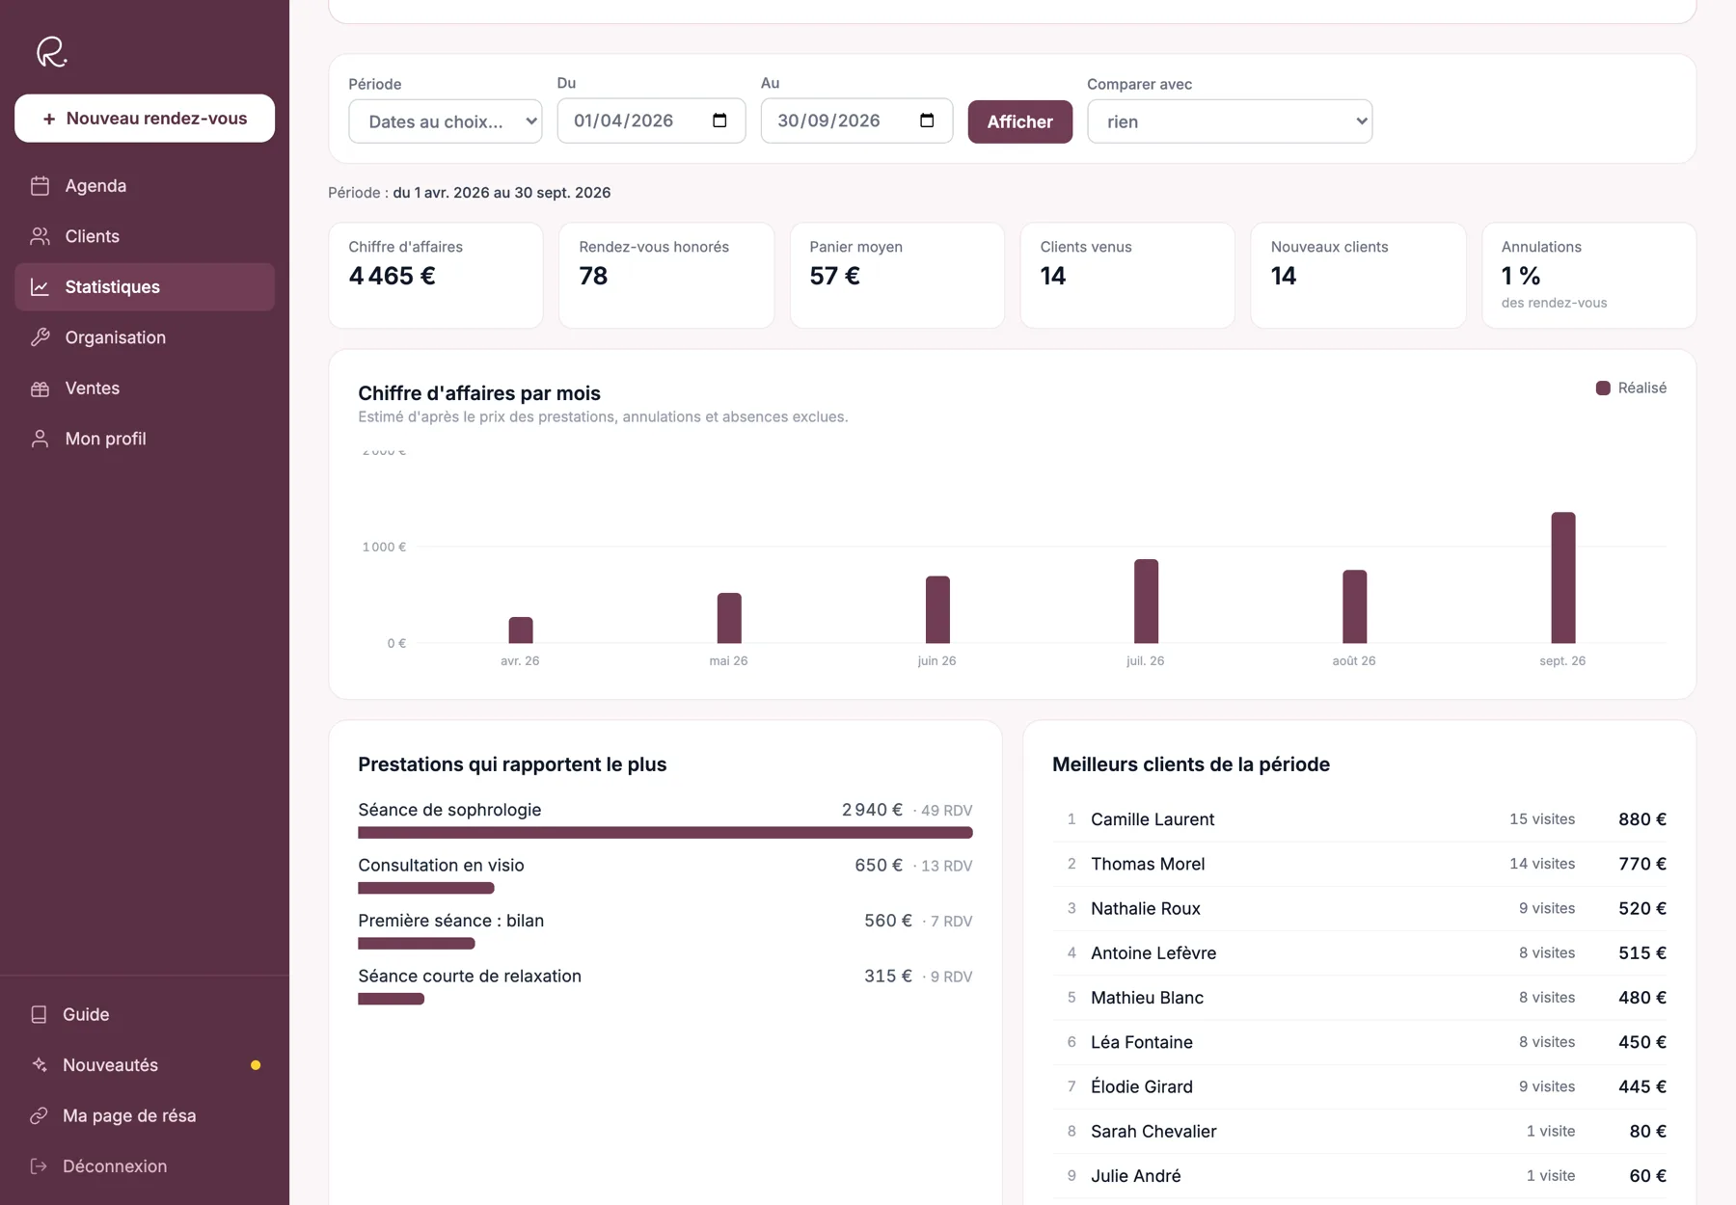Navigate to Ventes

(145, 388)
